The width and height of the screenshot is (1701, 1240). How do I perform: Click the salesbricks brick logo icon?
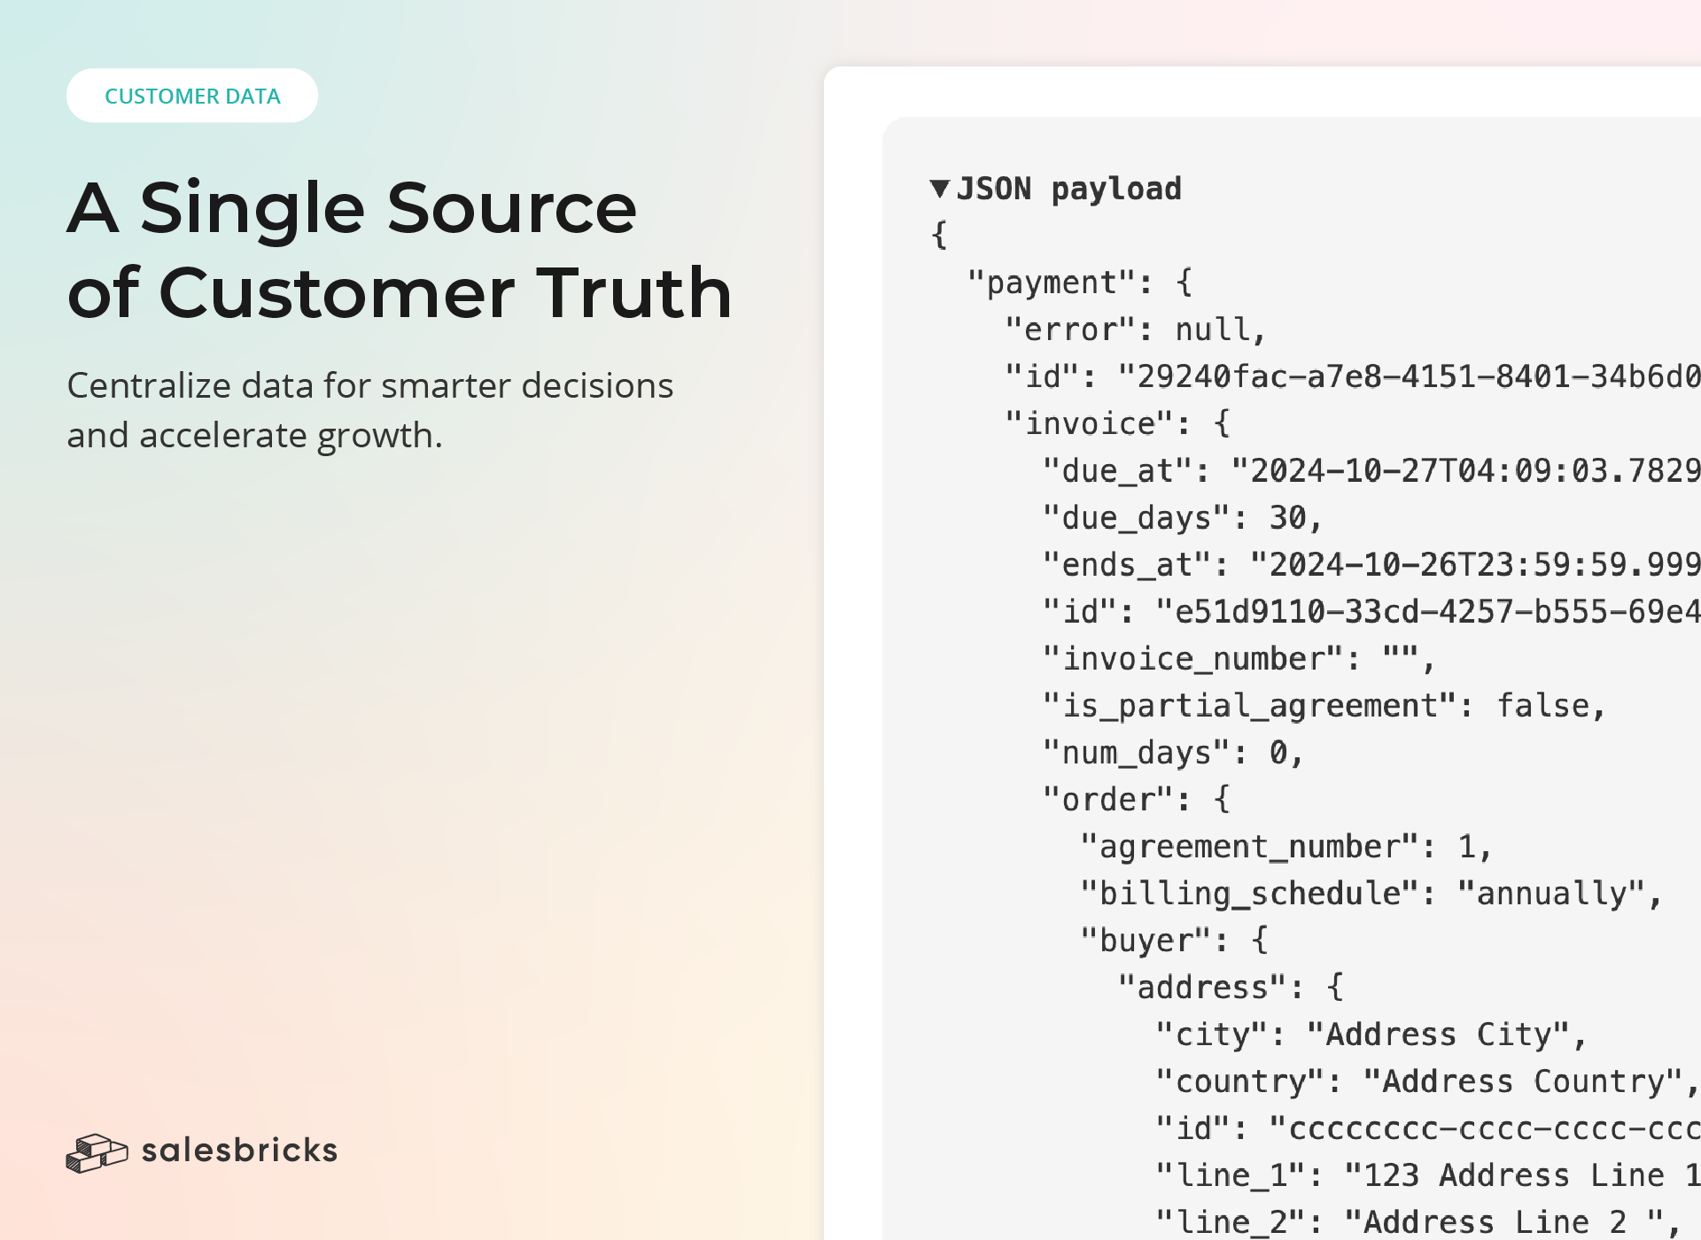(x=97, y=1152)
